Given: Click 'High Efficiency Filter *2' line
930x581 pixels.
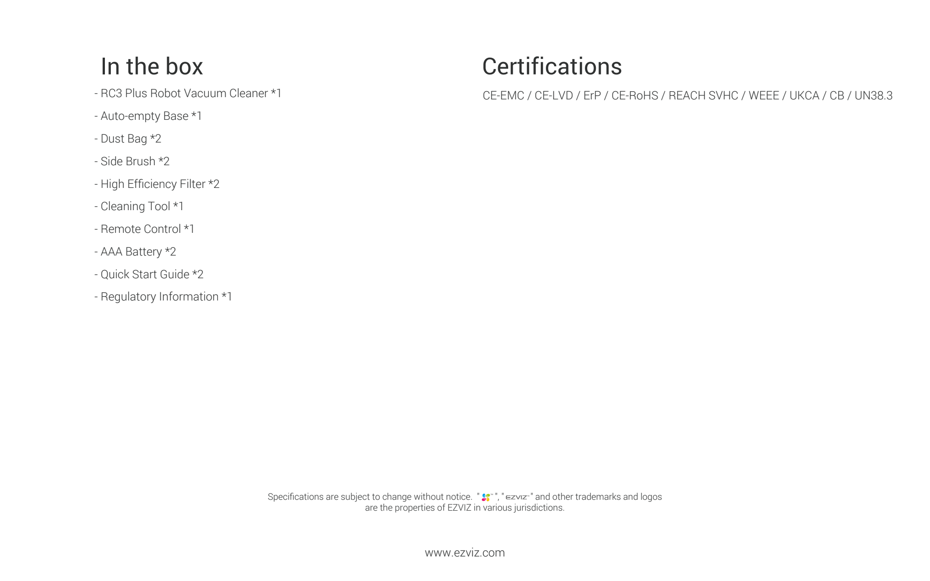Looking at the screenshot, I should coord(157,184).
